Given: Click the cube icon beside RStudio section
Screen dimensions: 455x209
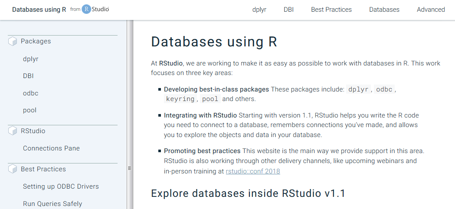Looking at the screenshot, I should point(13,131).
